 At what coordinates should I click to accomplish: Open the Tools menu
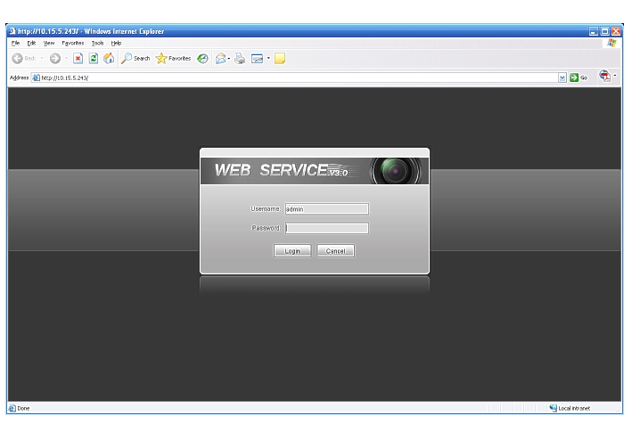[97, 42]
